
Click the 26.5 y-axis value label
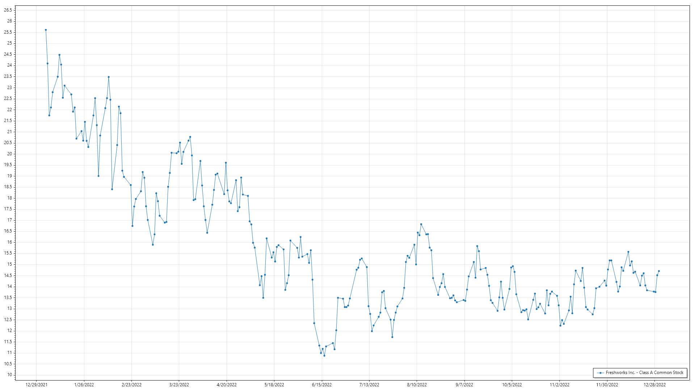[x=8, y=10]
